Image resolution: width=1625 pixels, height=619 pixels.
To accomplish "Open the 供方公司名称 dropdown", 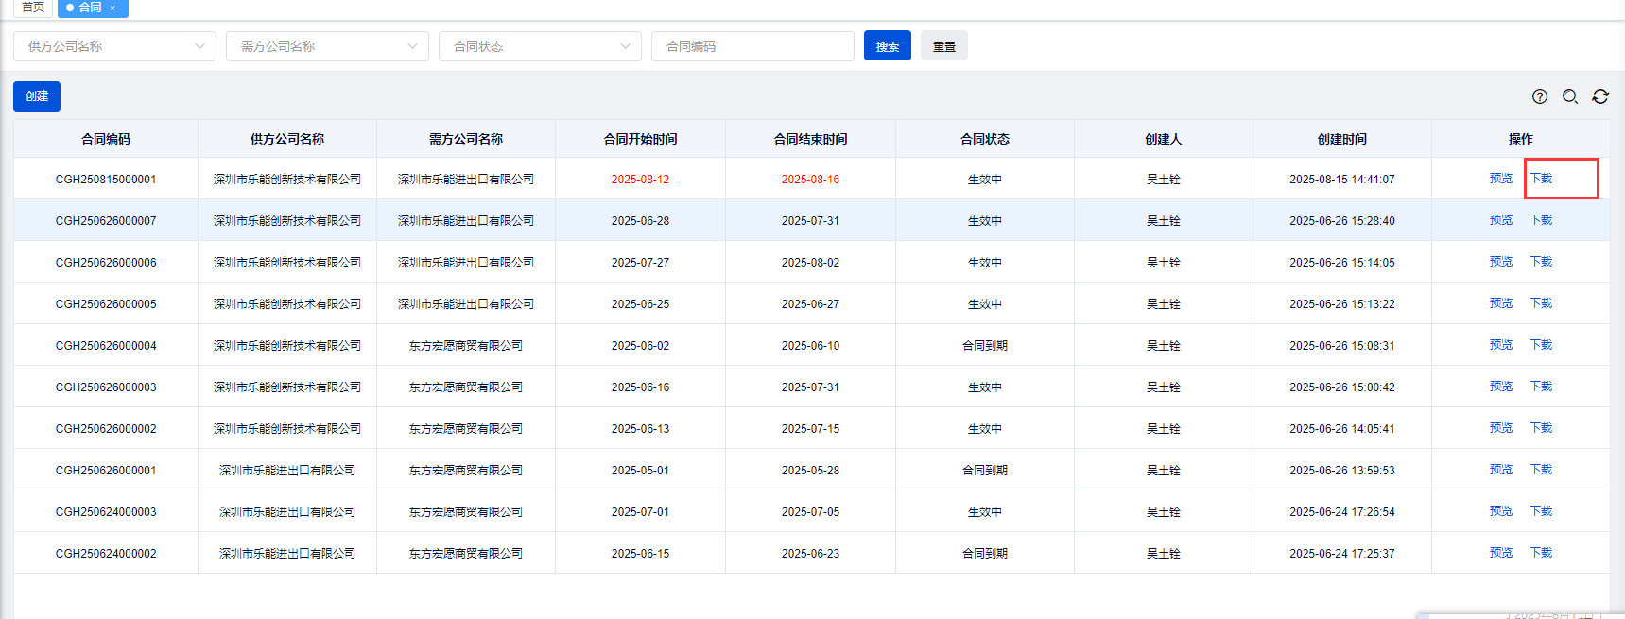I will coord(114,46).
